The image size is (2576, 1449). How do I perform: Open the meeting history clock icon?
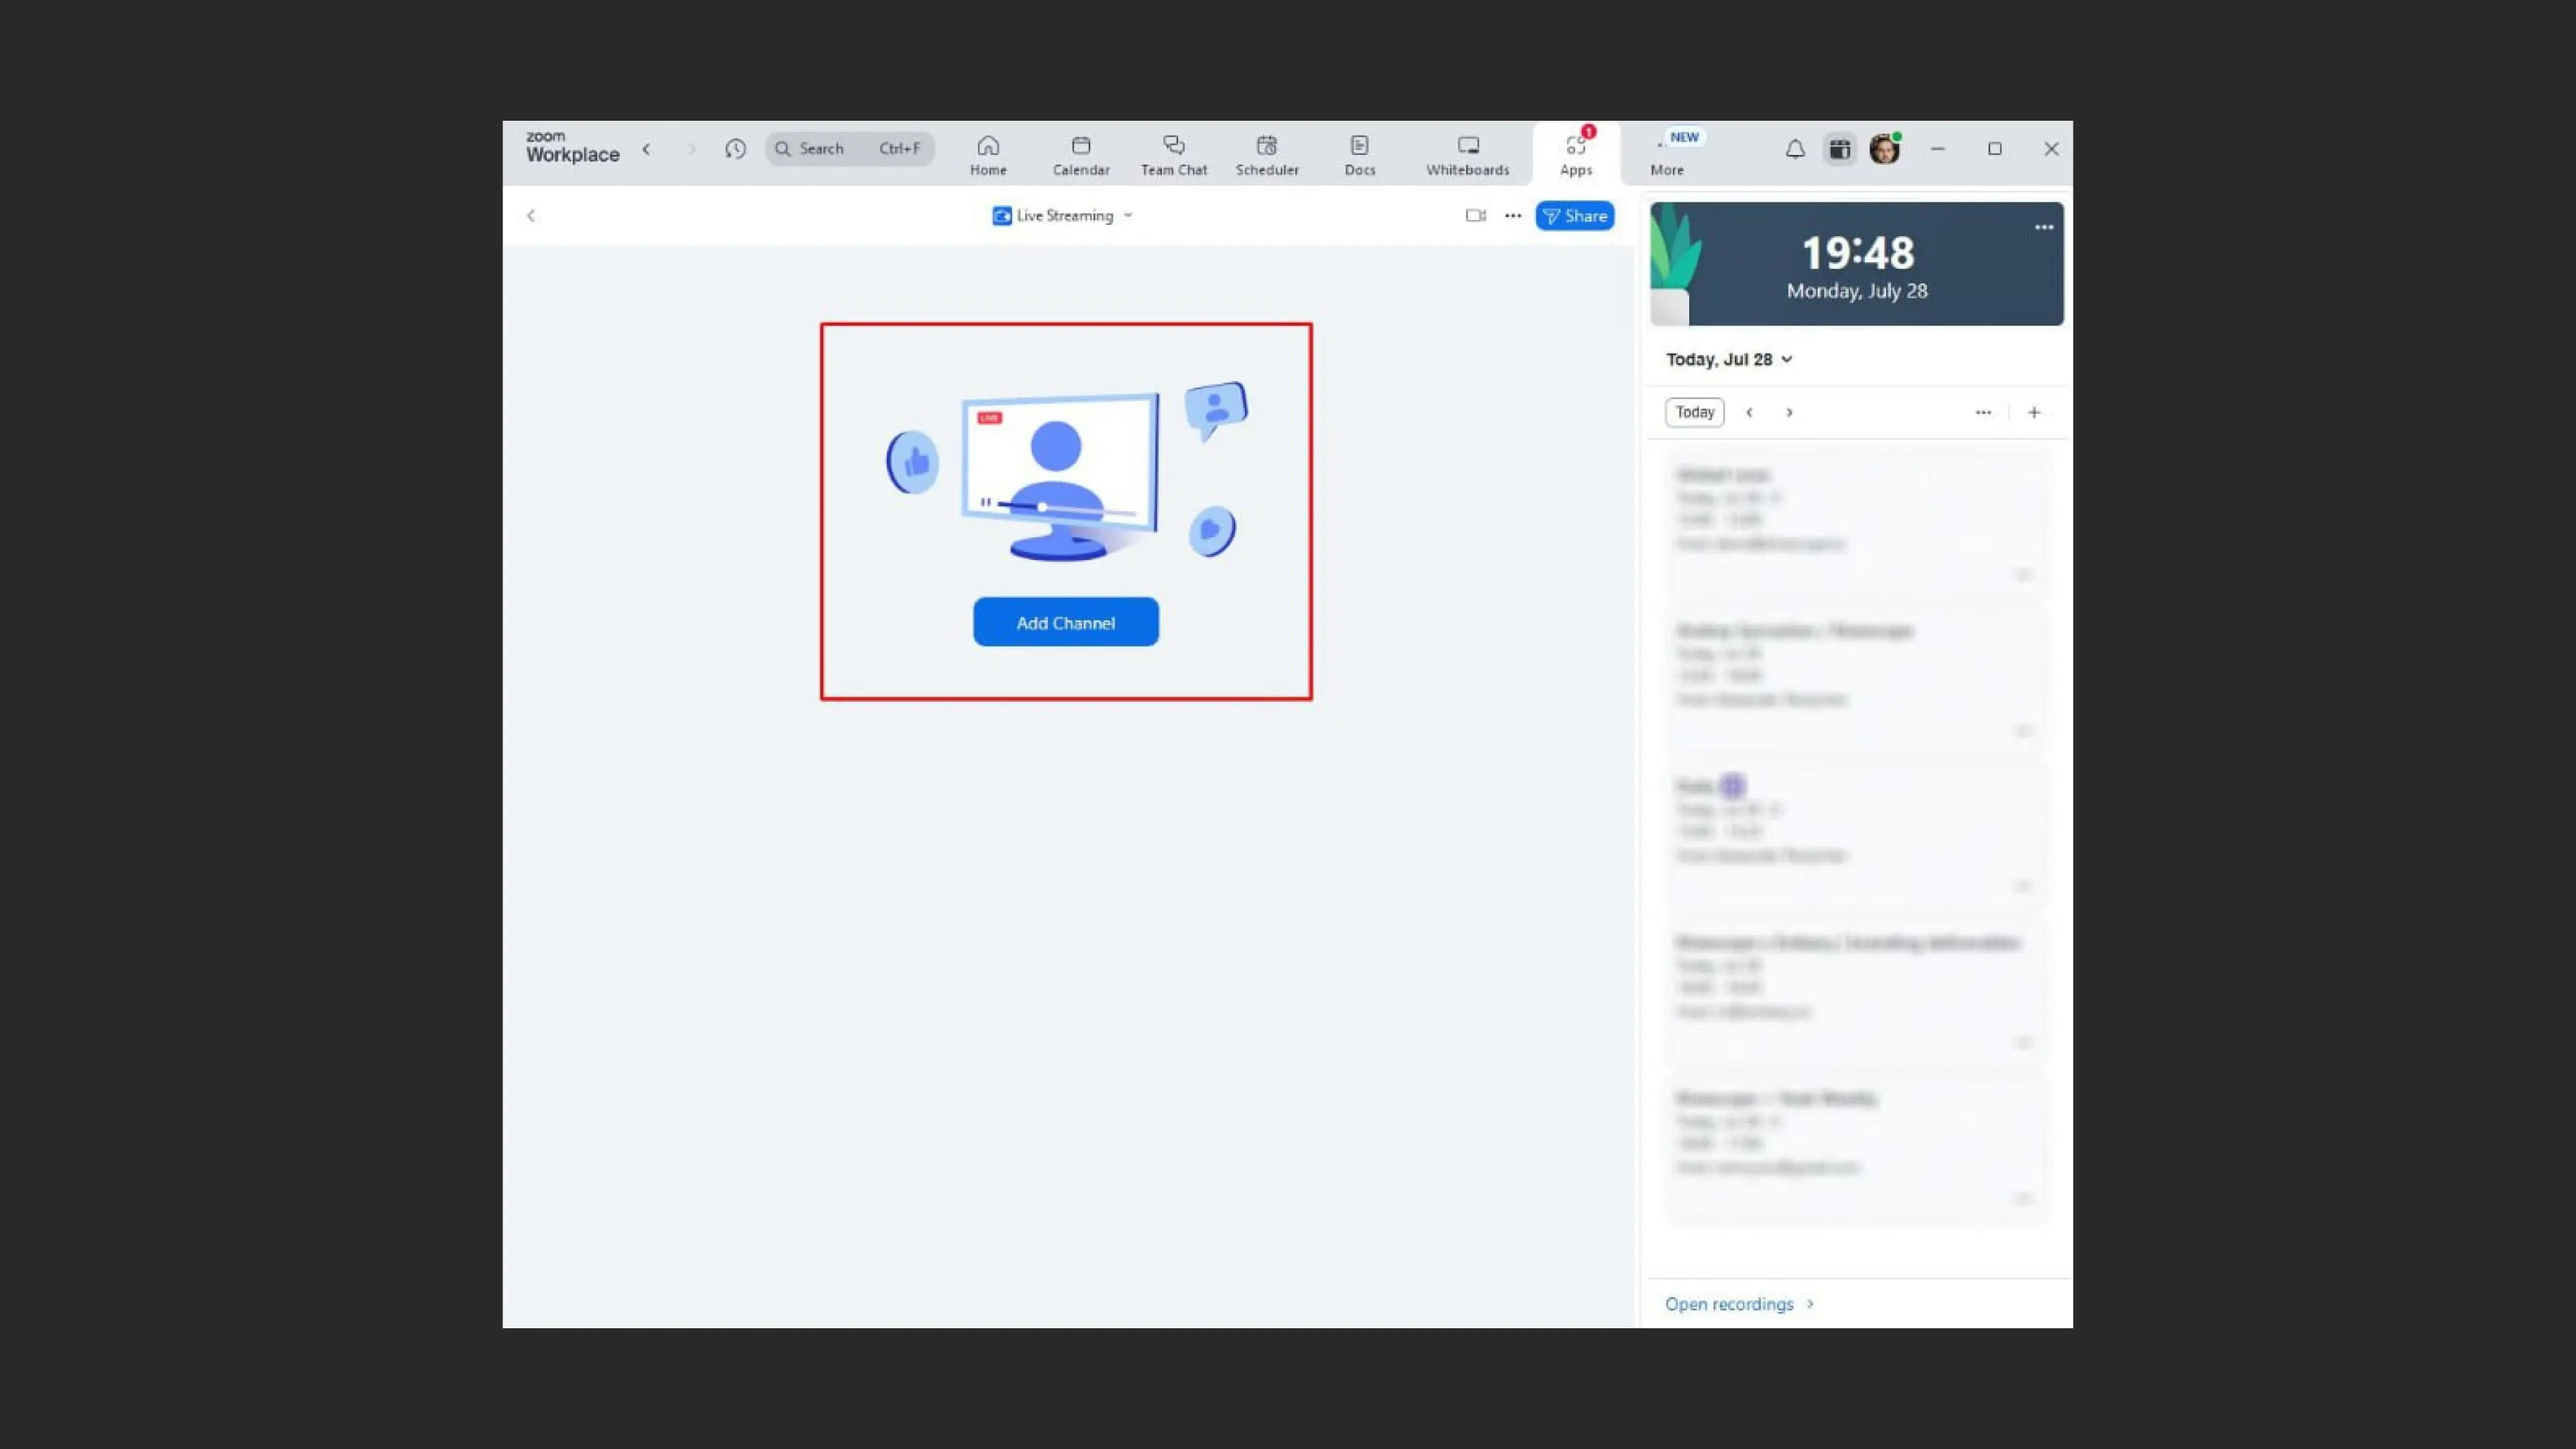point(735,149)
